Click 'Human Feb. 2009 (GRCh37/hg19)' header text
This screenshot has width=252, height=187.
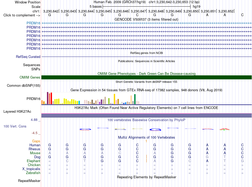click(120, 2)
